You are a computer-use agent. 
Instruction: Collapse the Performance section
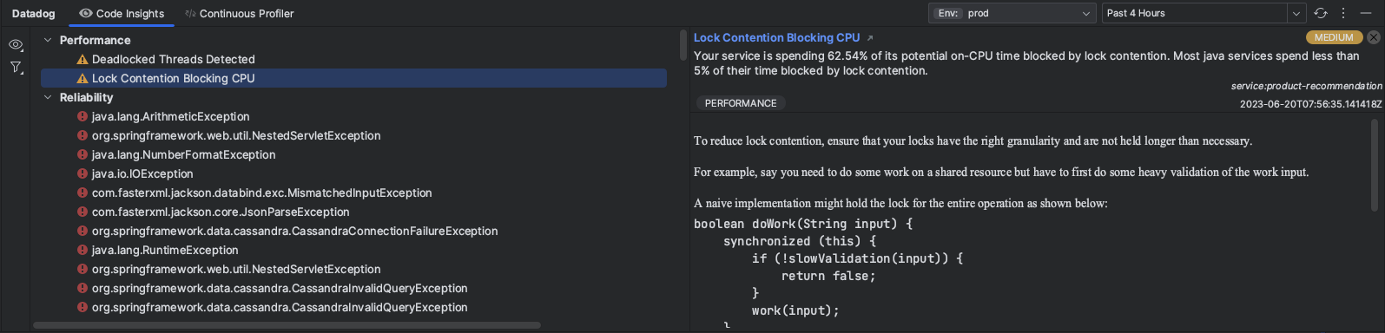pyautogui.click(x=48, y=40)
